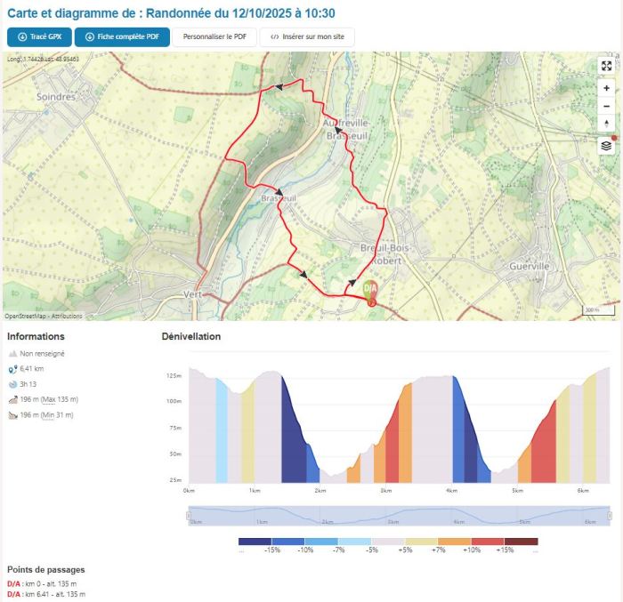Select the dark blue -15% slope swatch
This screenshot has width=623, height=602.
coord(255,541)
